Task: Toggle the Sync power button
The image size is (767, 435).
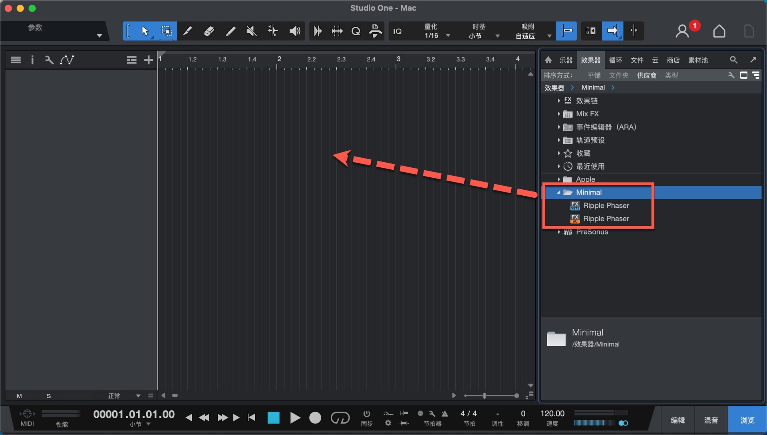Action: [367, 414]
